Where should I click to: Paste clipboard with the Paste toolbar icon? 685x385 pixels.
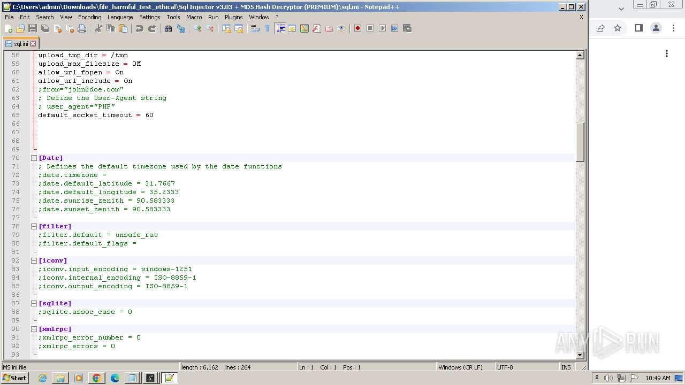[123, 28]
